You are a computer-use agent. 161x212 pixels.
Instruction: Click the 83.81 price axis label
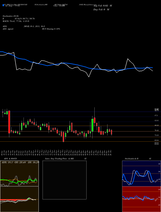(156, 120)
